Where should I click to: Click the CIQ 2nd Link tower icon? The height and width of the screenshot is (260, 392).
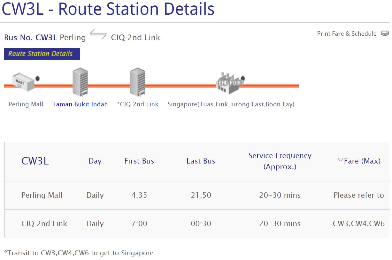click(138, 82)
